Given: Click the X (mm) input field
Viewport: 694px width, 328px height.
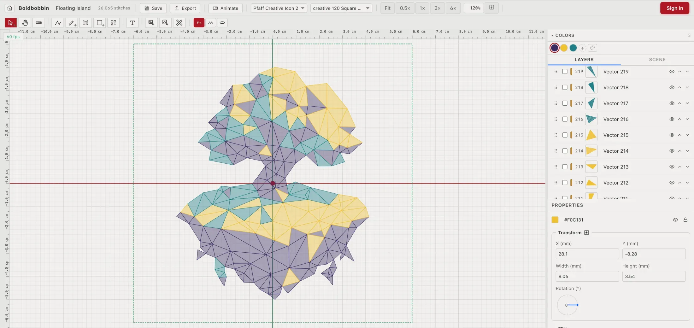Looking at the screenshot, I should pyautogui.click(x=587, y=254).
